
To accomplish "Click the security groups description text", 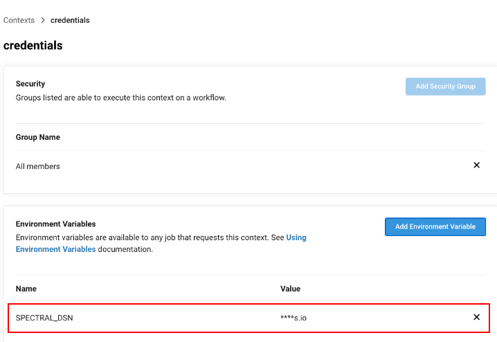I will pos(120,98).
